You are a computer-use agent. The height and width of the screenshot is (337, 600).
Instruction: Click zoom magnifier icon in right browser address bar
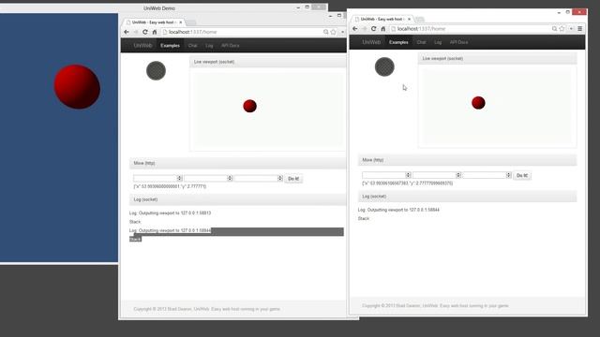point(554,29)
